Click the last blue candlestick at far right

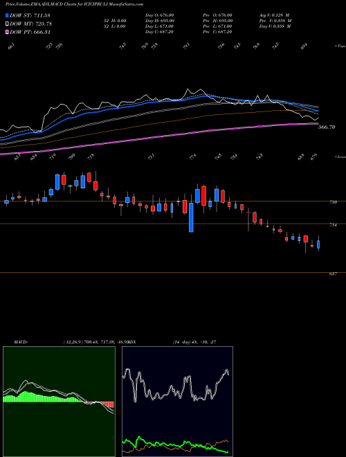318,244
